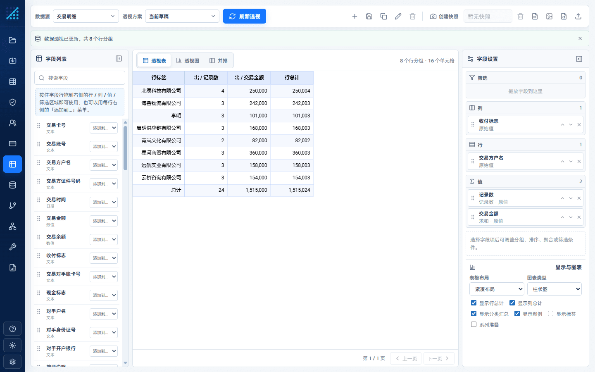The height and width of the screenshot is (372, 595).
Task: Open the 表格布局 紧凑布局 dropdown
Action: pos(497,289)
